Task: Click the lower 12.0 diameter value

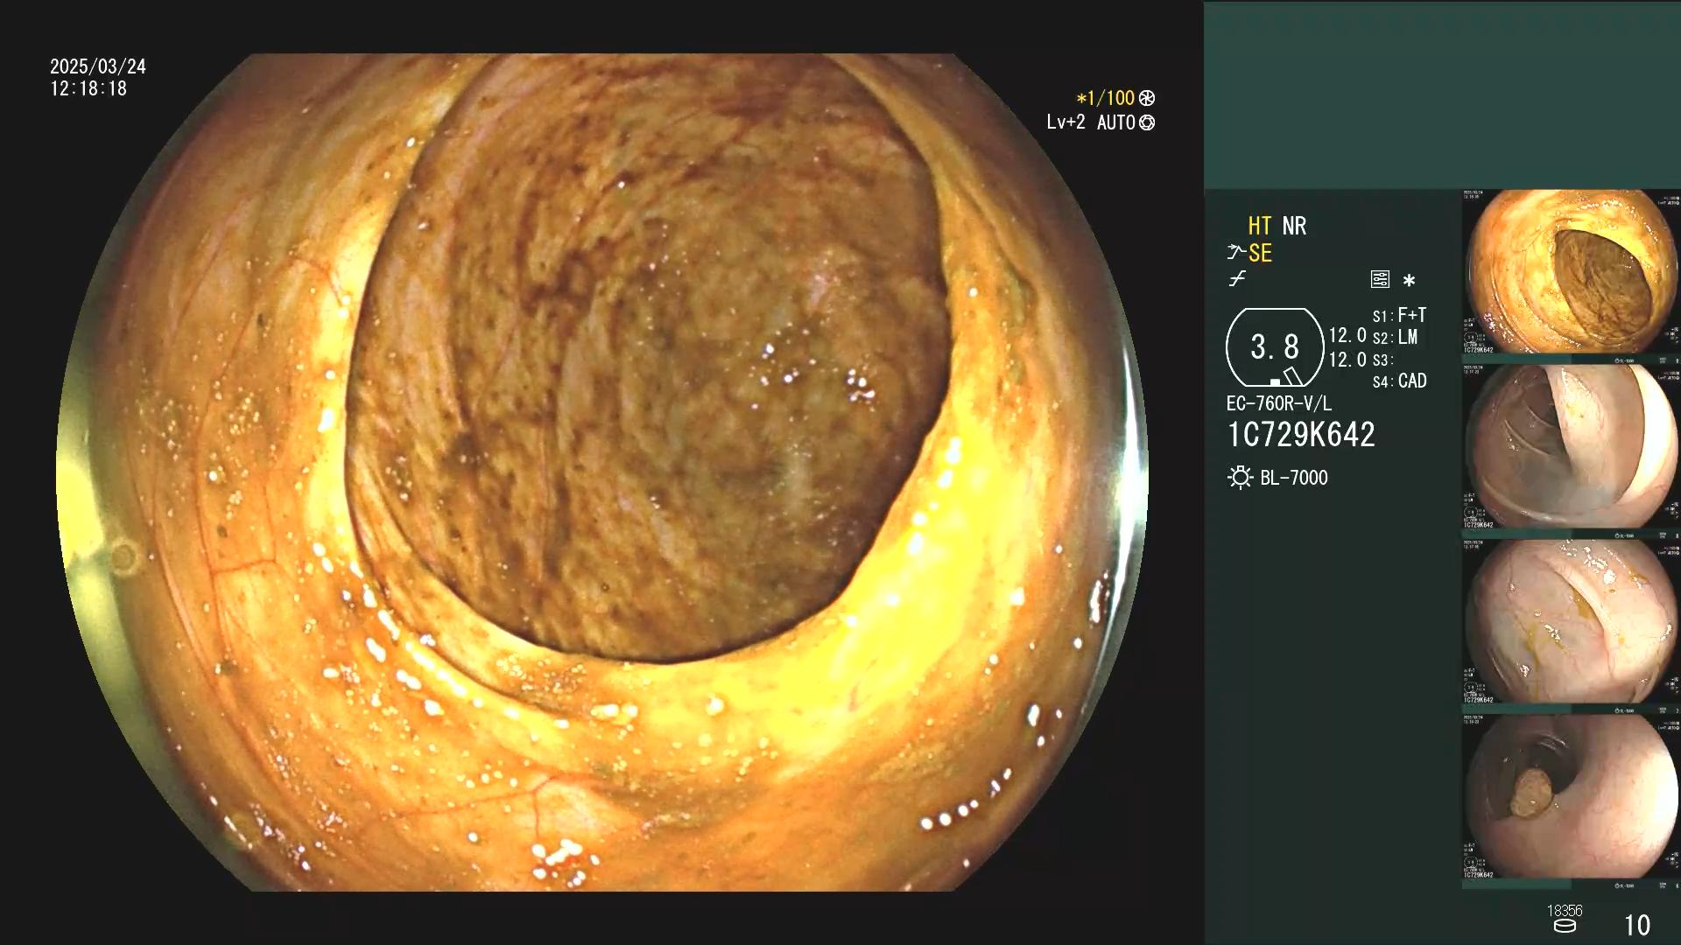Action: click(x=1347, y=360)
